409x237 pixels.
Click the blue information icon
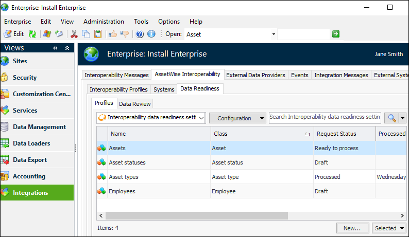151,34
